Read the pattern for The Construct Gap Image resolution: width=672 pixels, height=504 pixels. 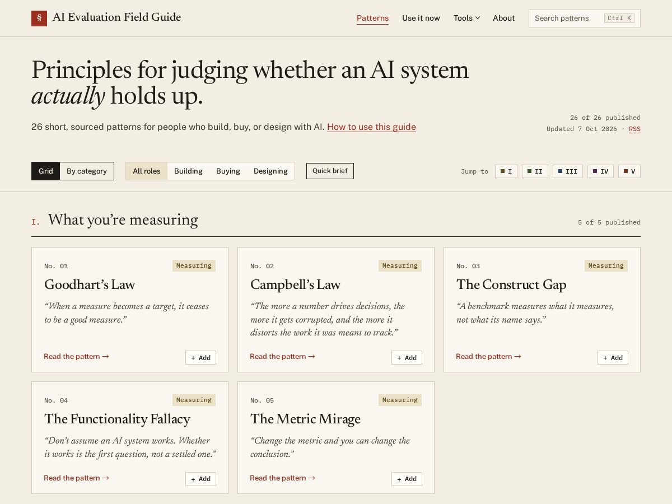click(x=488, y=356)
